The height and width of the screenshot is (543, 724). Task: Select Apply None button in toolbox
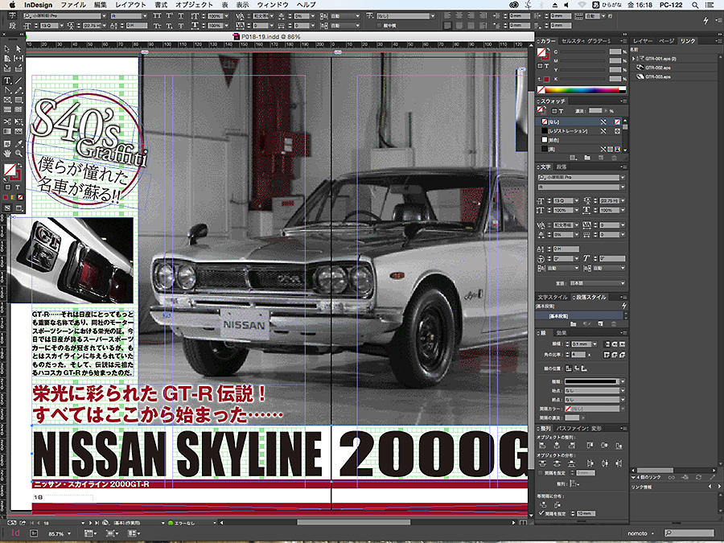pyautogui.click(x=20, y=198)
